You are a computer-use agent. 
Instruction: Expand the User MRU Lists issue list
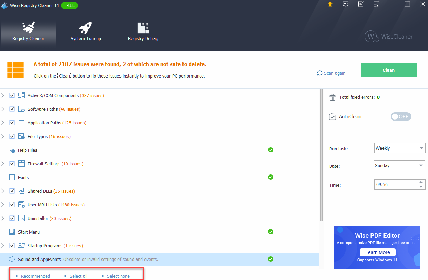[x=3, y=205]
